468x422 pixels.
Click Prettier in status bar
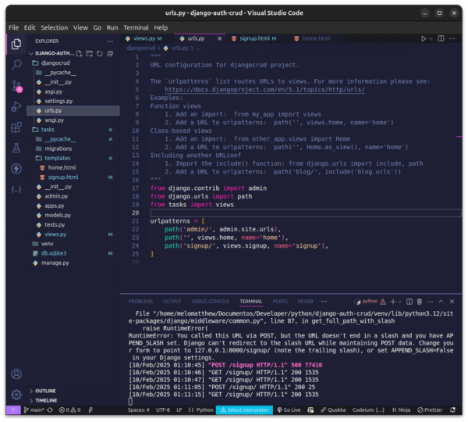[x=430, y=409]
